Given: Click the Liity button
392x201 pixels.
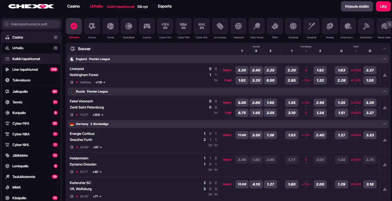Looking at the screenshot, I should [383, 6].
